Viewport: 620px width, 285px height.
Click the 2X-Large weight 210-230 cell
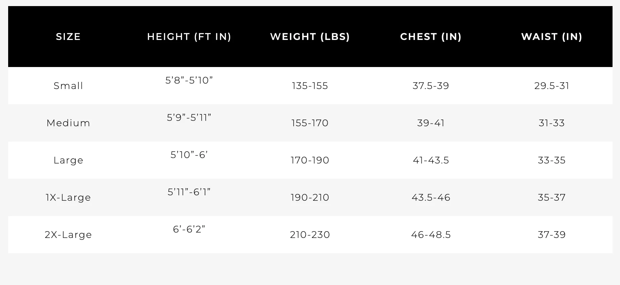pos(310,235)
